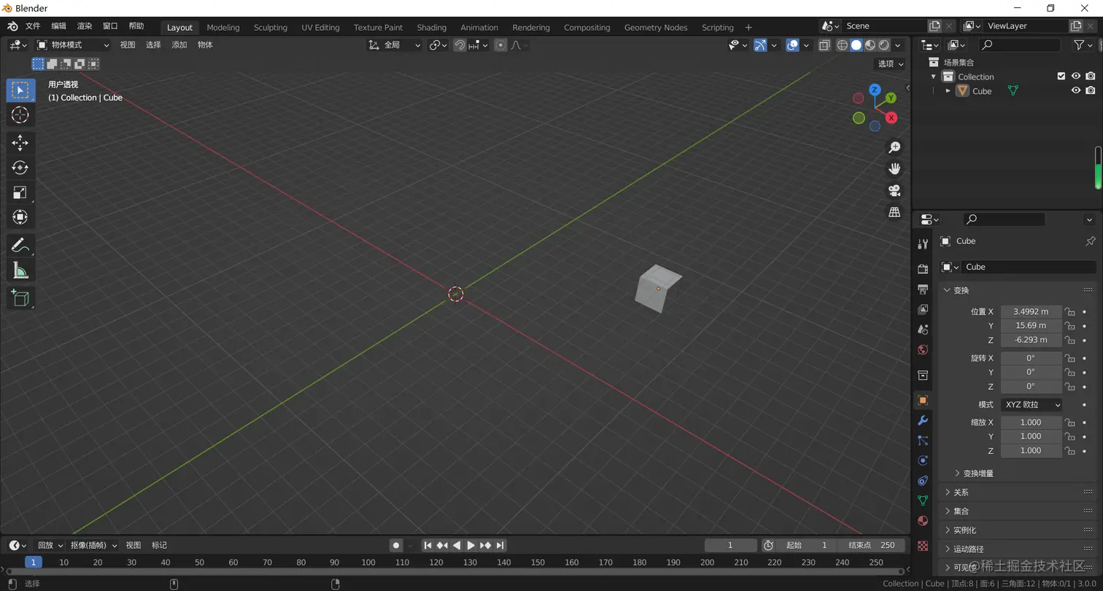Viewport: 1103px width, 591px height.
Task: Open the transform orientation dropdown
Action: tap(395, 45)
